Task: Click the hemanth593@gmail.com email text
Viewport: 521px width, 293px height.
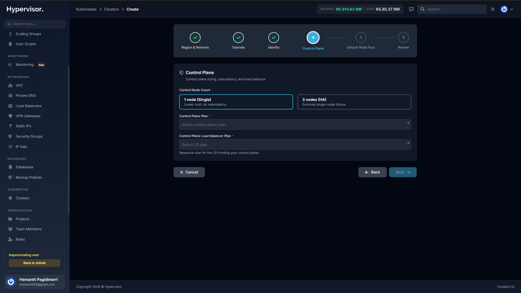Action: click(37, 284)
